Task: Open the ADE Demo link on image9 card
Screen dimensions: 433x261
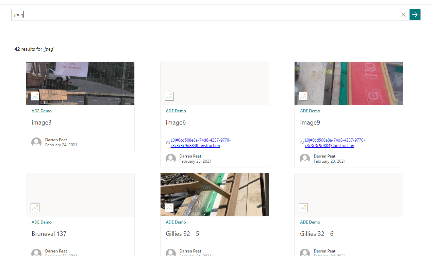Action: pyautogui.click(x=310, y=111)
